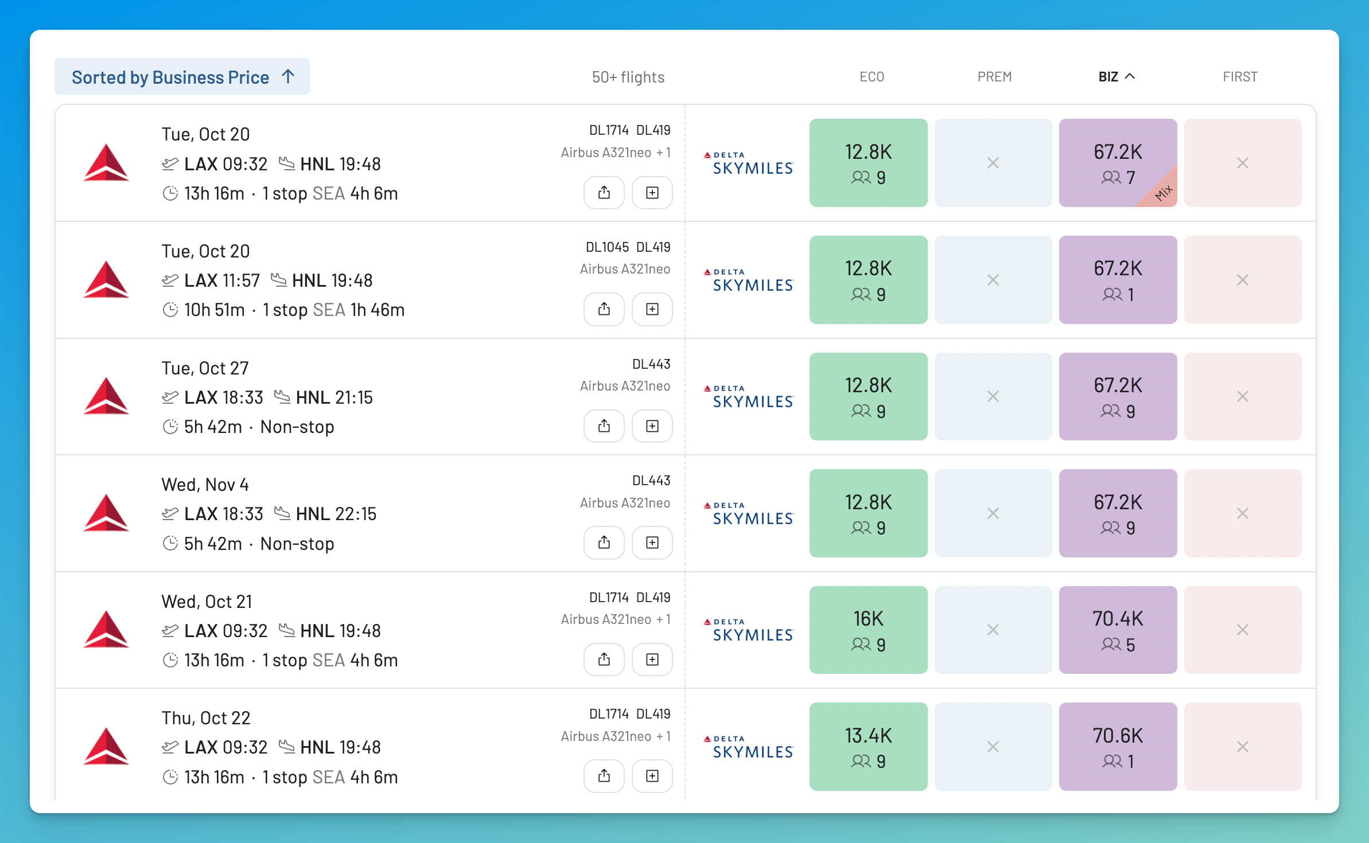
Task: Sort by ECO column
Action: point(872,77)
